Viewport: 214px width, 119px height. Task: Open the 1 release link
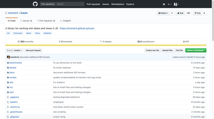(106, 42)
